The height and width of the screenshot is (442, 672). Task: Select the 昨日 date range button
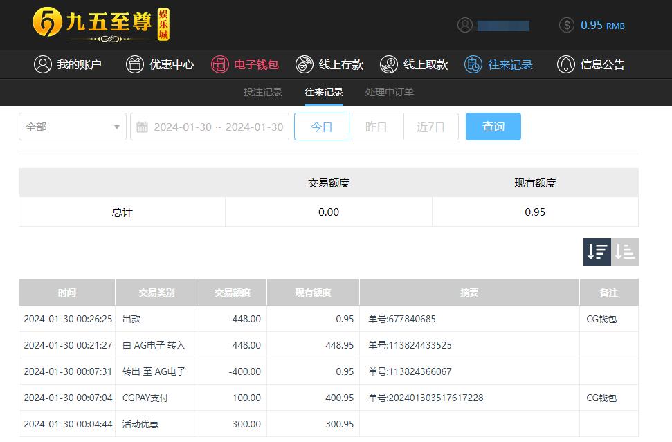pyautogui.click(x=376, y=127)
